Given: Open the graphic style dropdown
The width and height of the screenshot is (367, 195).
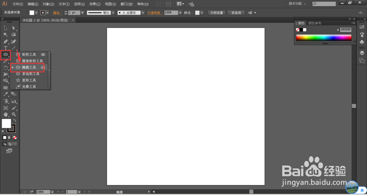Looking at the screenshot, I should (x=202, y=13).
